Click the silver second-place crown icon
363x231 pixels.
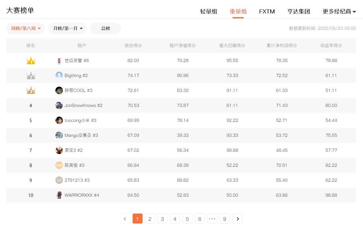[31, 76]
